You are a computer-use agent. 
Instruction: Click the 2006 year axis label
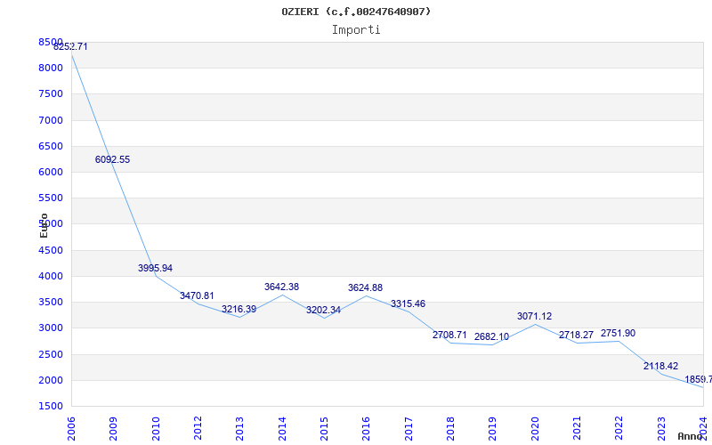pos(71,429)
